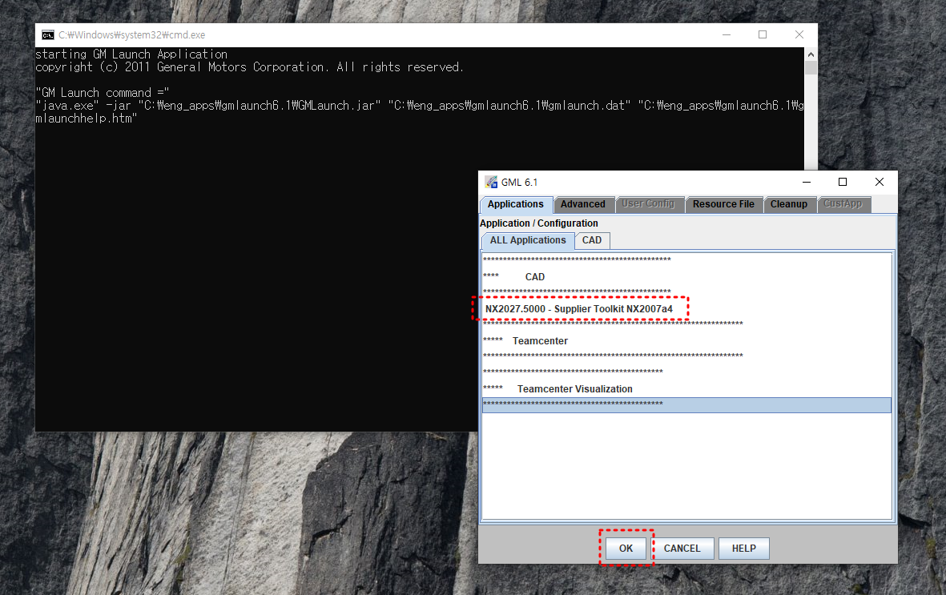Screen dimensions: 946x595
Task: Close the GML 6.1 window
Action: coord(880,183)
